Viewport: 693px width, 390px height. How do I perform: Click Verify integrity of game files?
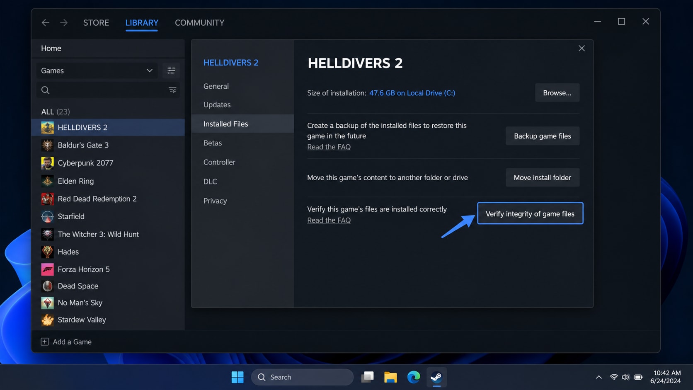[x=530, y=213]
